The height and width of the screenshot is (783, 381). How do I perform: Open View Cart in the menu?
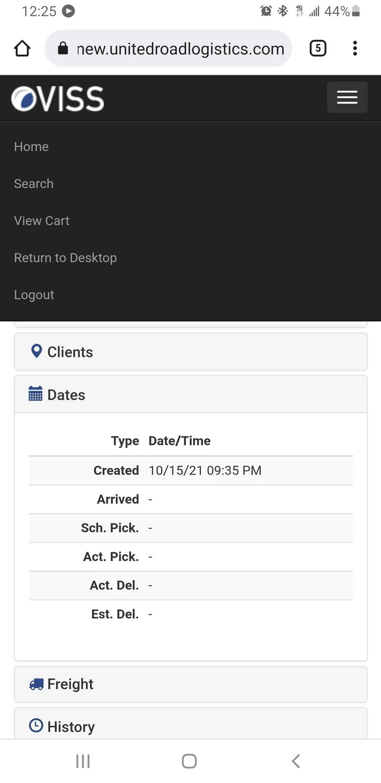[42, 221]
